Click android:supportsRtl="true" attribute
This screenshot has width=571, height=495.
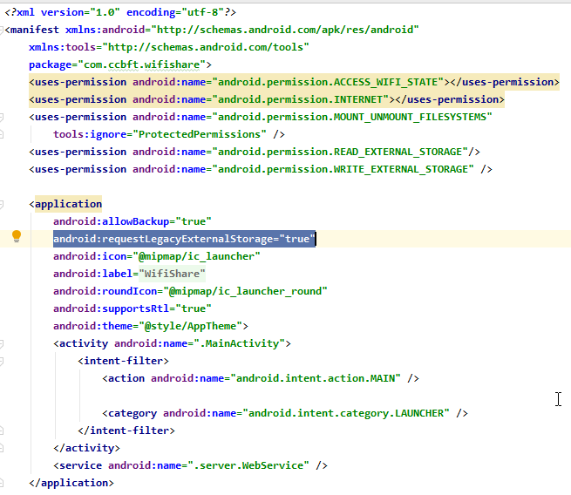[x=133, y=309]
